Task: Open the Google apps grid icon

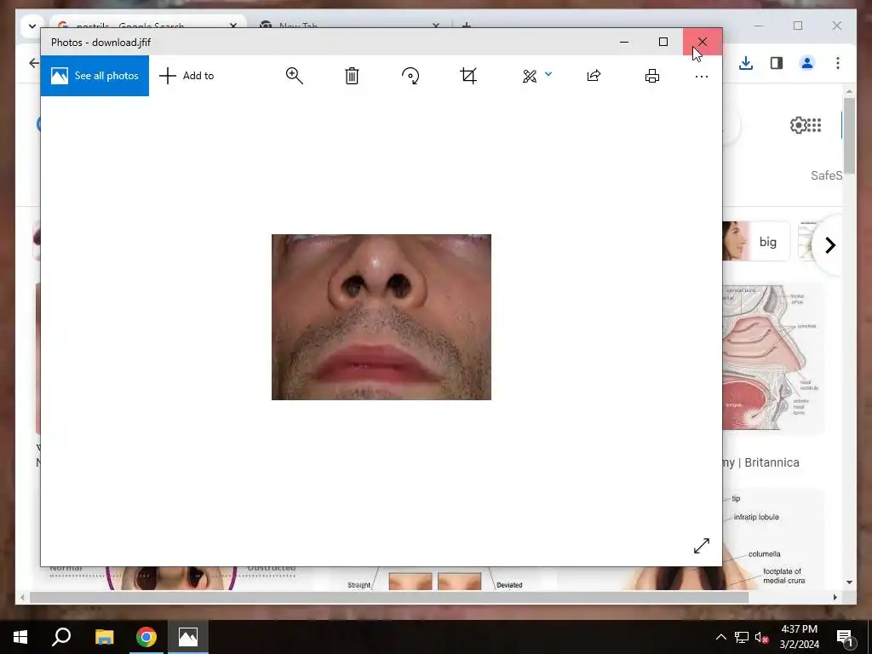Action: (814, 126)
